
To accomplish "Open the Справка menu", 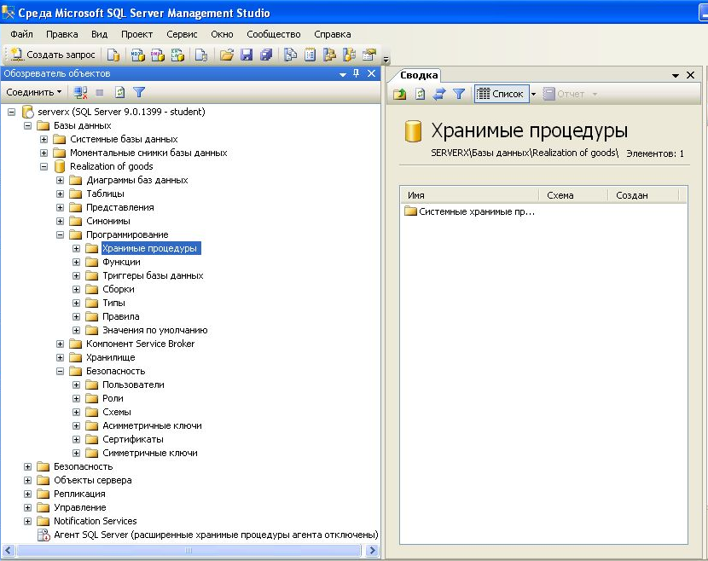I will [x=333, y=34].
